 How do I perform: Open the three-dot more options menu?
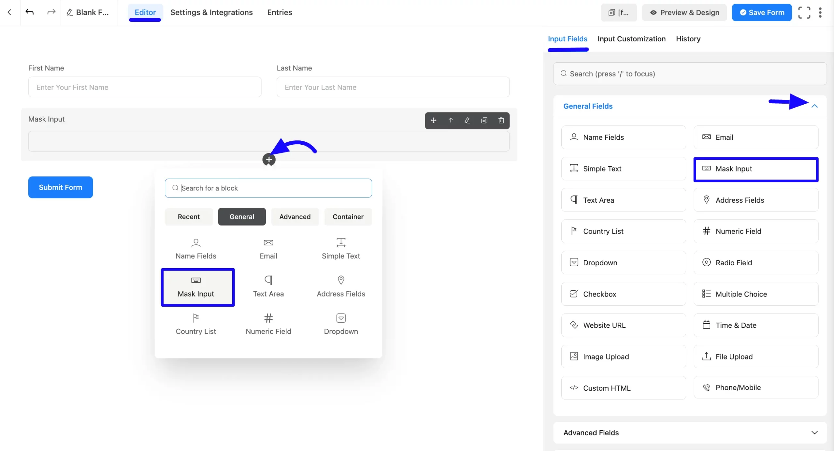pos(820,12)
